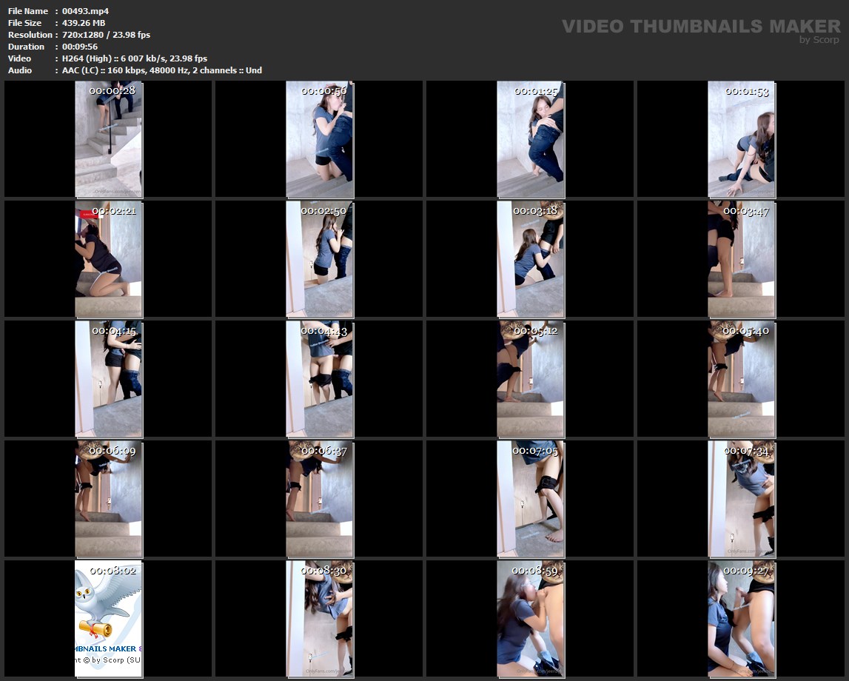The width and height of the screenshot is (849, 681).
Task: Click the Video Thumbnails Maker owl logo frame
Action: click(108, 618)
